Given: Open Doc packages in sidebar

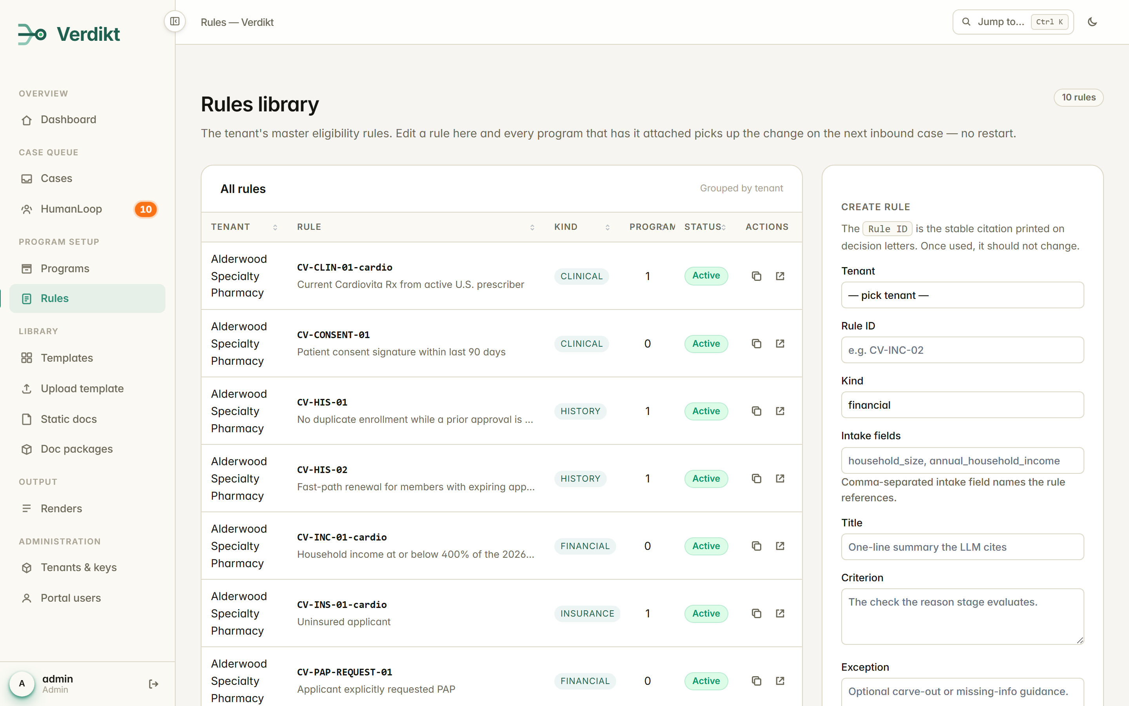Looking at the screenshot, I should pos(87,449).
